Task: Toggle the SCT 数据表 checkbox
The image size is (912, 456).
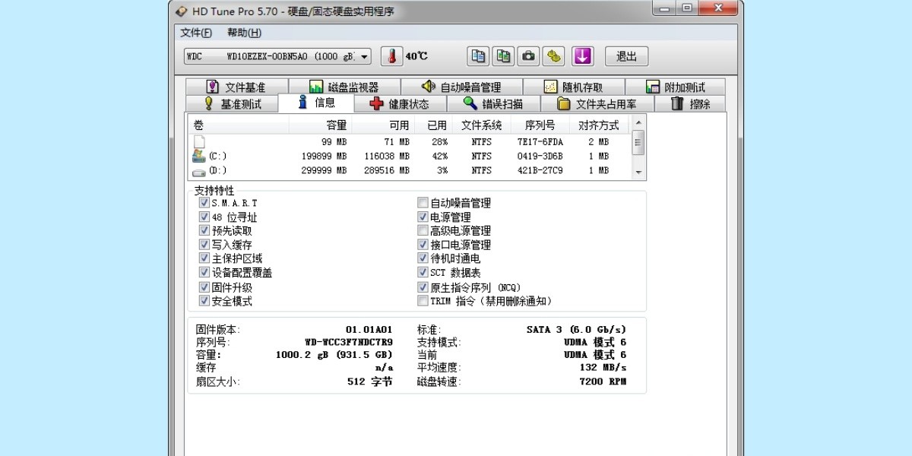Action: [x=423, y=272]
